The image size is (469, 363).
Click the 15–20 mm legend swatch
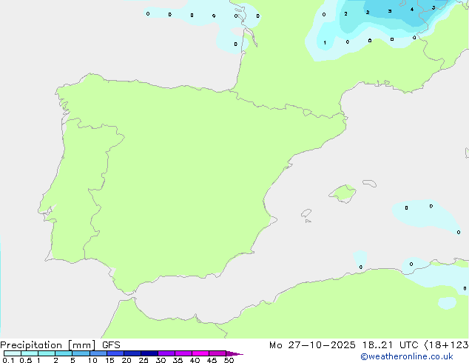pyautogui.click(x=115, y=353)
